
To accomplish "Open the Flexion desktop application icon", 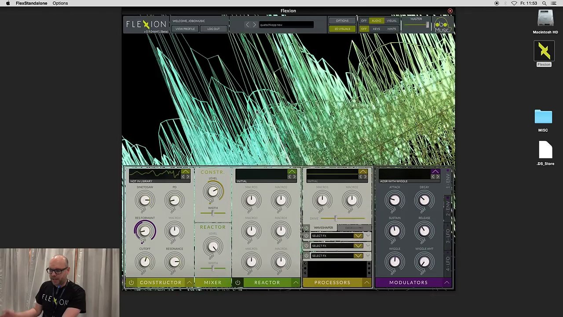I will (x=544, y=52).
